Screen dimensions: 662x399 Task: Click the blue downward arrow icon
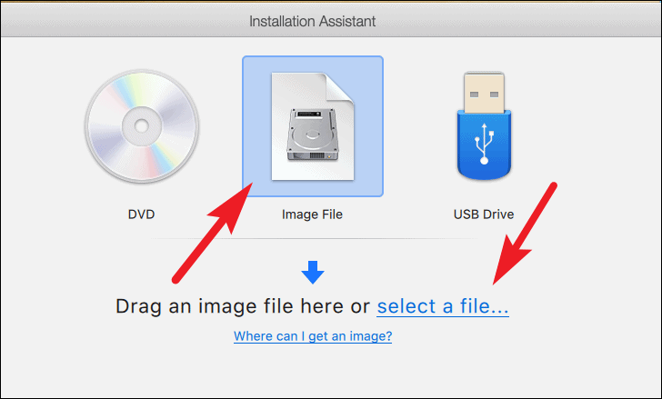coord(313,272)
